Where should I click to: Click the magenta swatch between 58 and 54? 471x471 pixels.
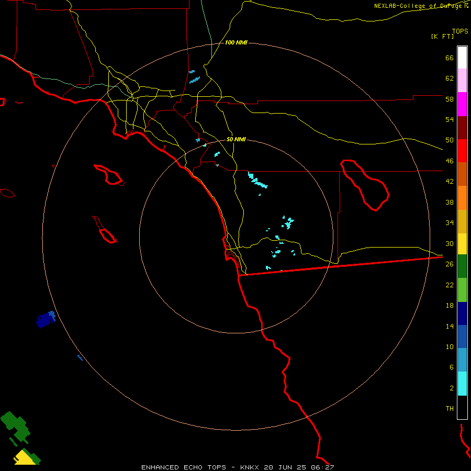462,104
